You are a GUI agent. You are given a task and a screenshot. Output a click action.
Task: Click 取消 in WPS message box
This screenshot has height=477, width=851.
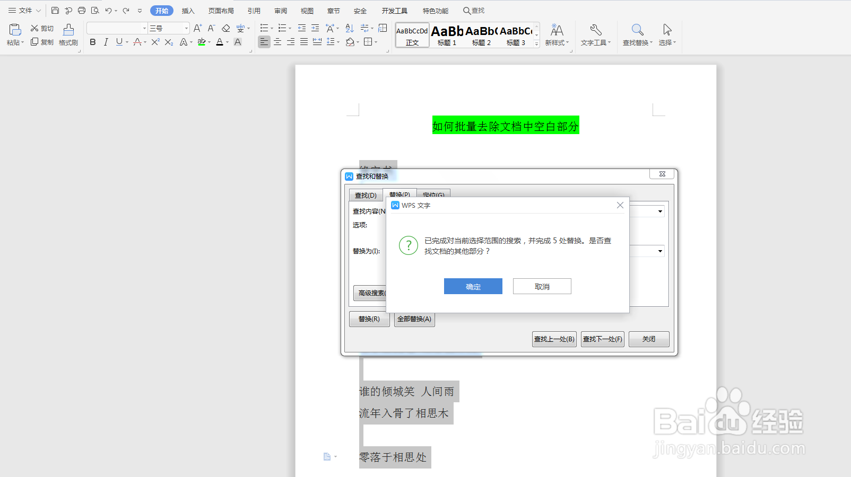point(542,286)
